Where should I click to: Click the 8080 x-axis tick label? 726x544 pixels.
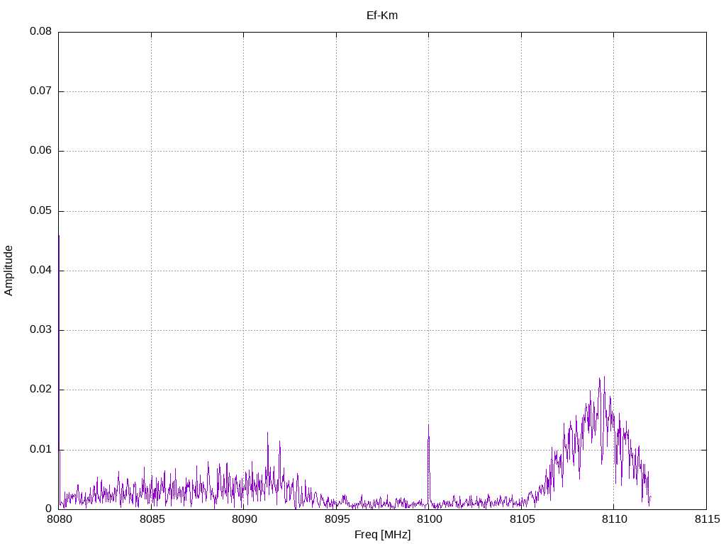[59, 519]
